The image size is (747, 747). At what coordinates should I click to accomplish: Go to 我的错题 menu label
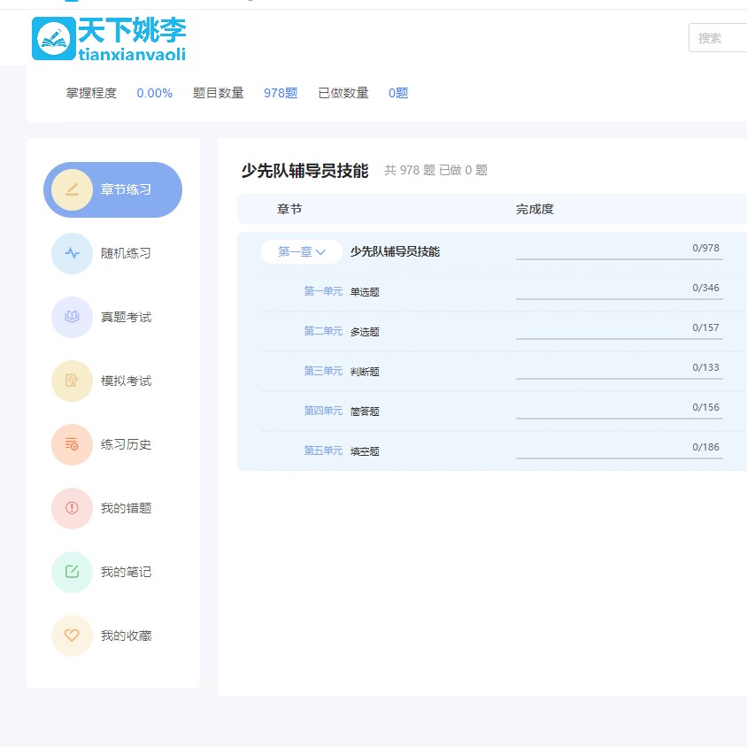[x=126, y=508]
